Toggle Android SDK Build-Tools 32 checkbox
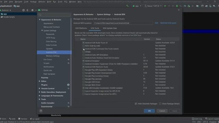The image size is (219, 123). pos(83,43)
